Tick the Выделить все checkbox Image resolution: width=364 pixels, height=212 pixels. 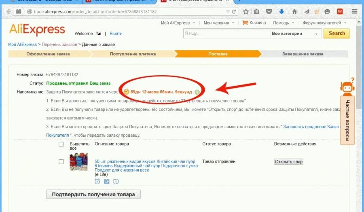[x=61, y=144]
